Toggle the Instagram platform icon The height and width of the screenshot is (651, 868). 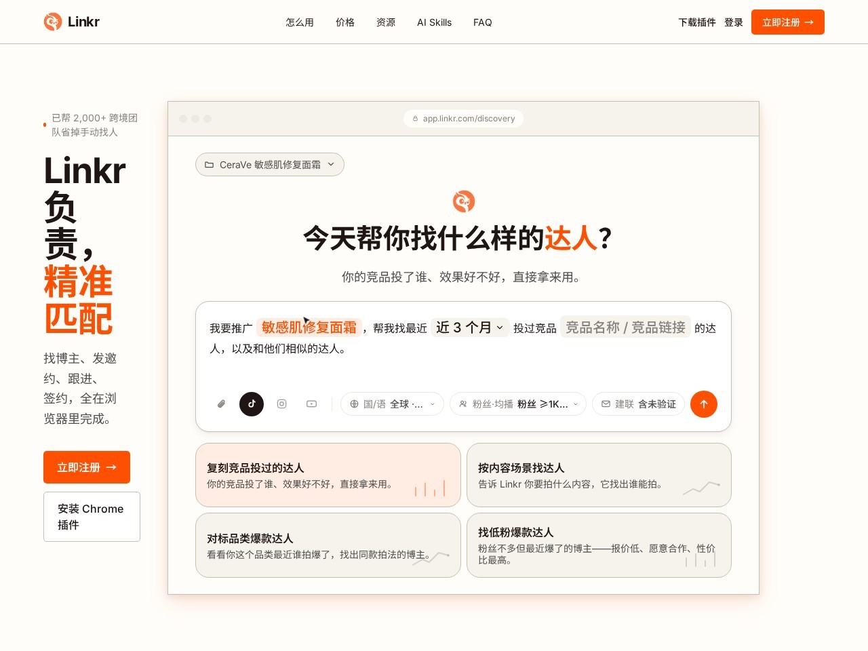coord(282,404)
